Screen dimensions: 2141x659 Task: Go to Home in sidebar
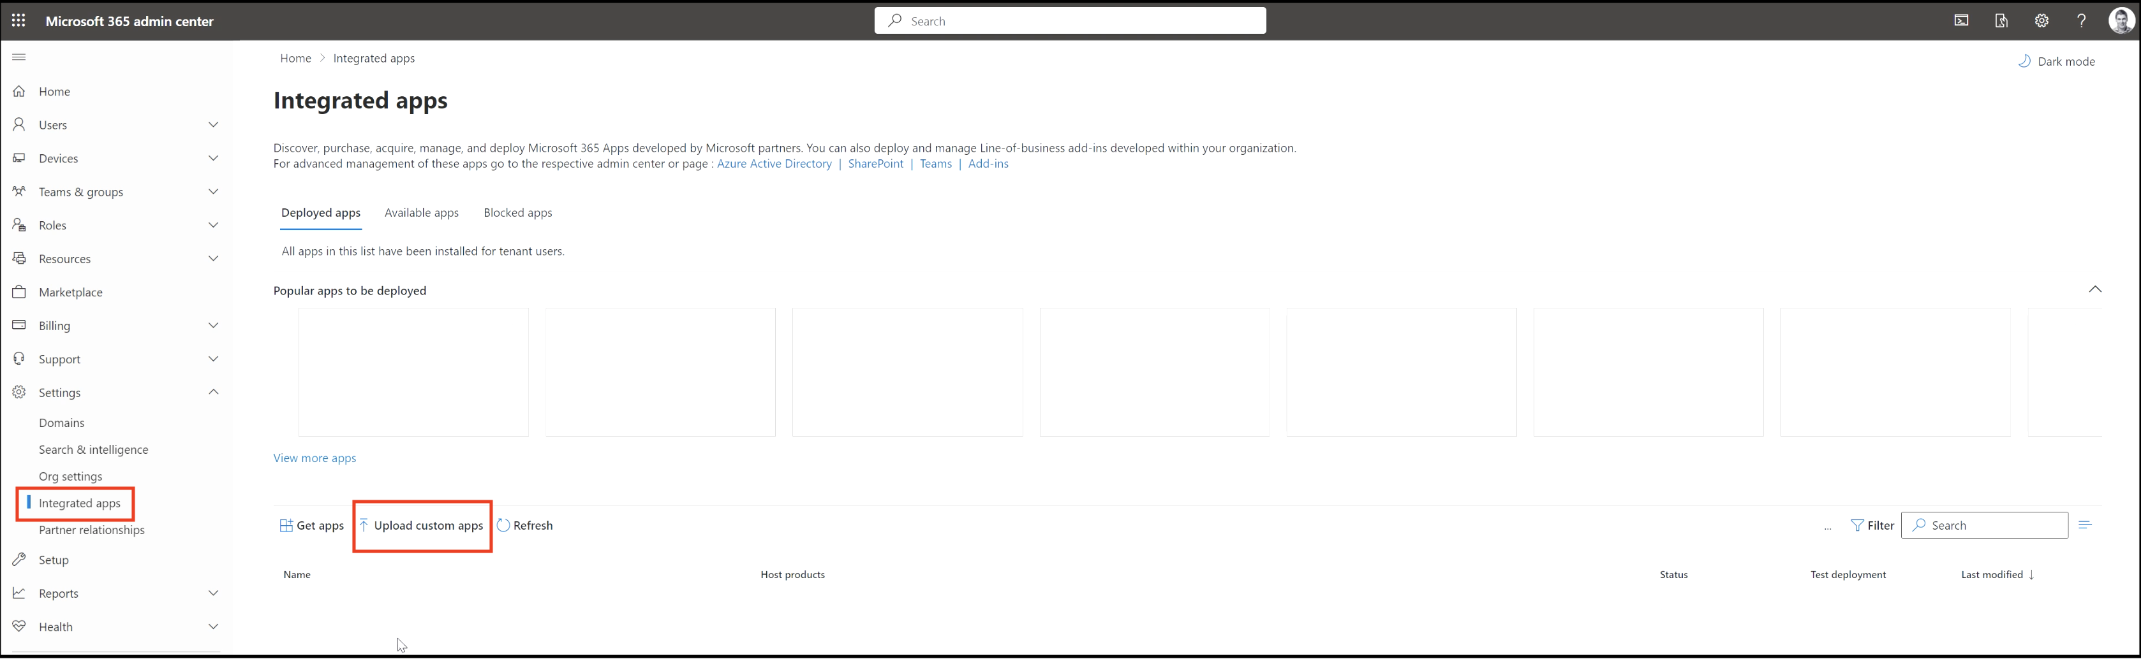54,91
